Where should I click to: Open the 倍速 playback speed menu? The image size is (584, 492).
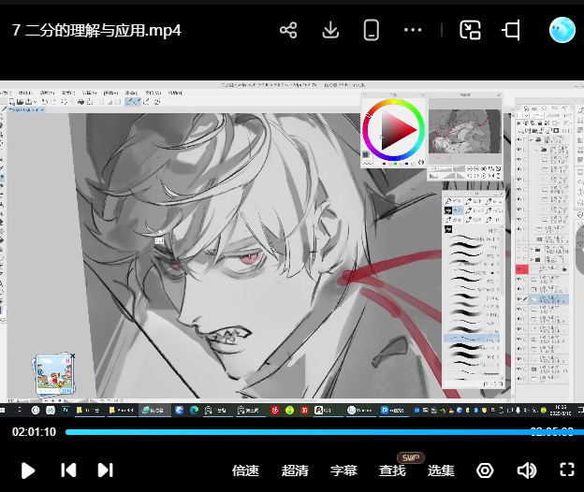pyautogui.click(x=245, y=470)
